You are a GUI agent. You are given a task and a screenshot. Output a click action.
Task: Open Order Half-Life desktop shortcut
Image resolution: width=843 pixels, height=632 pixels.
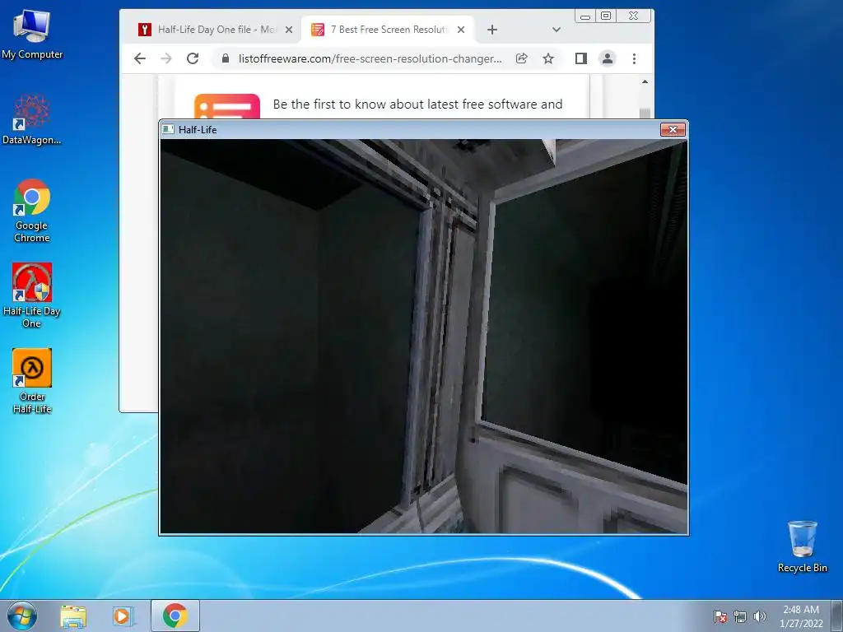pyautogui.click(x=32, y=381)
